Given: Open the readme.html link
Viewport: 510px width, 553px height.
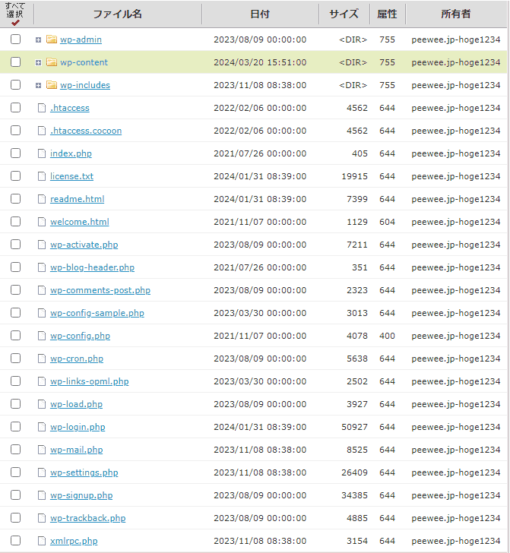Looking at the screenshot, I should [77, 199].
